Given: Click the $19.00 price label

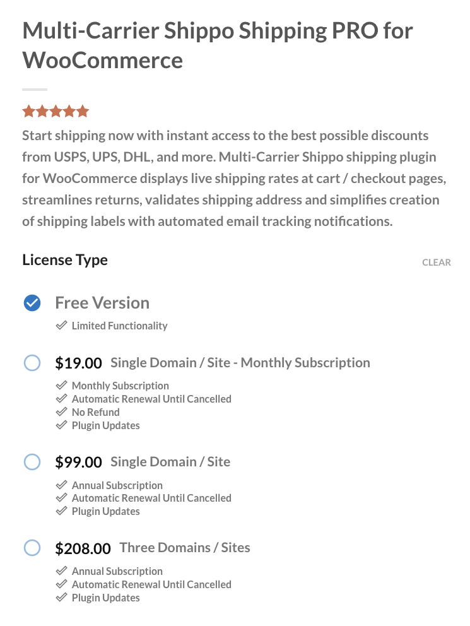Looking at the screenshot, I should [79, 363].
